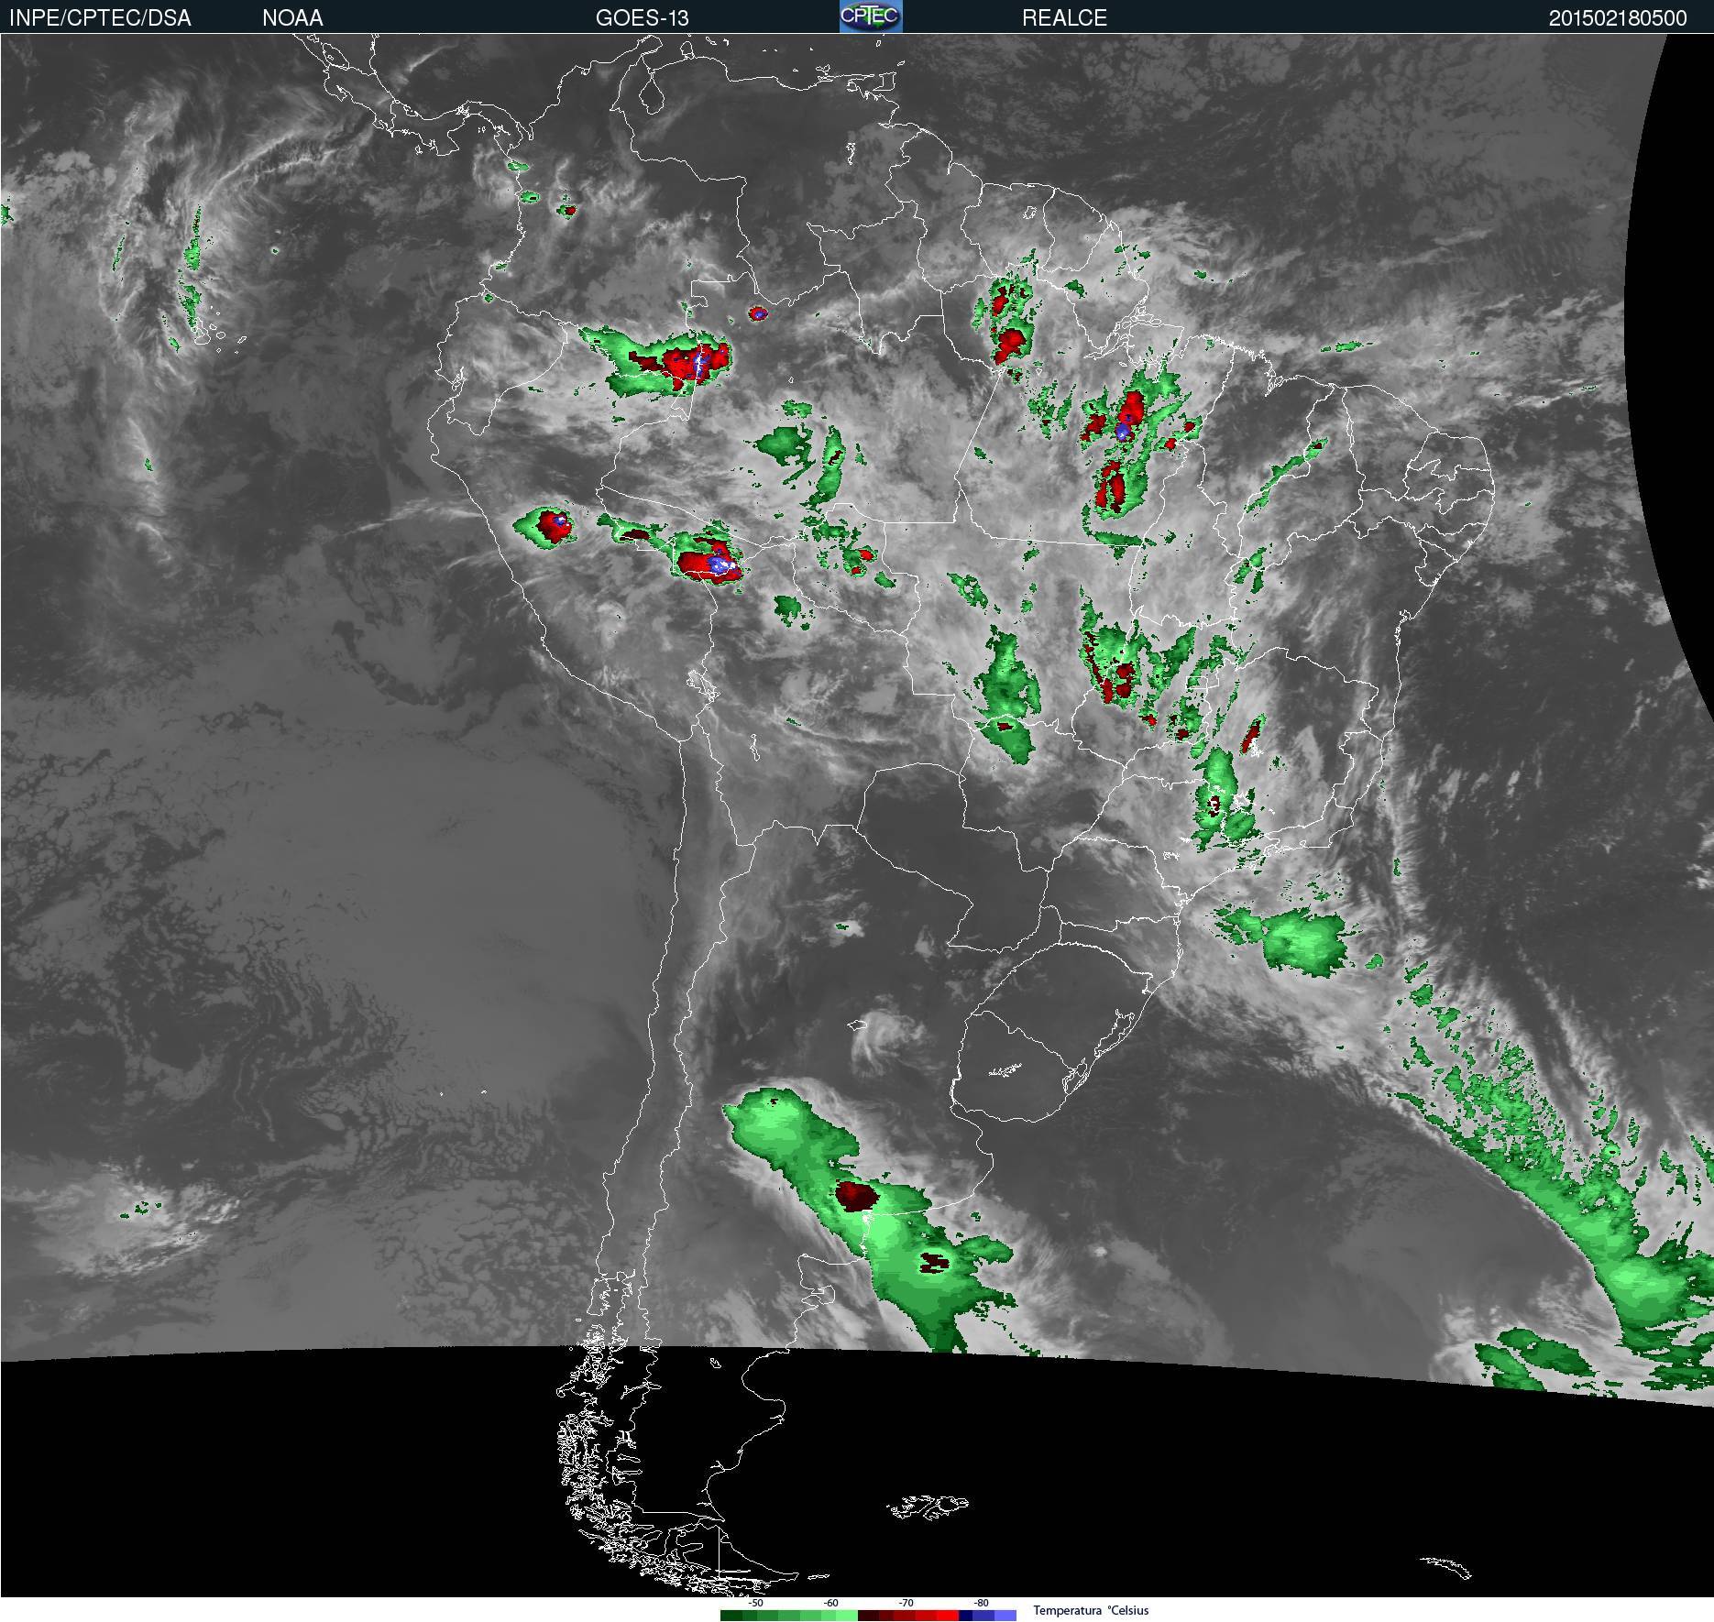Click the bright red legend segment
This screenshot has height=1622, width=1714.
click(948, 1616)
